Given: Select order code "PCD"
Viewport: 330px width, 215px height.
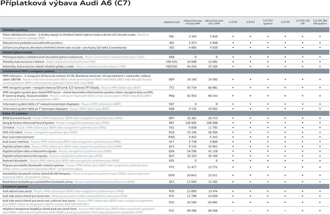Looking at the screenshot, I should 172,202.
